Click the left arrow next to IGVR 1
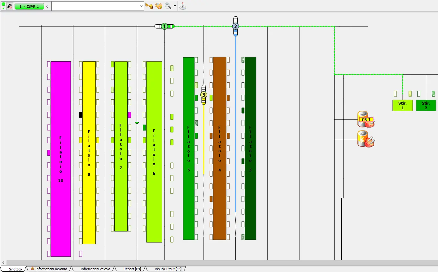The height and width of the screenshot is (272, 438). (x=47, y=6)
